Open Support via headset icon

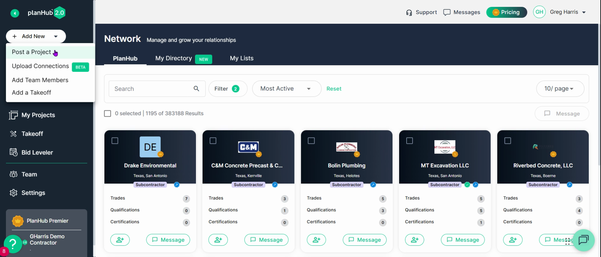tap(421, 12)
